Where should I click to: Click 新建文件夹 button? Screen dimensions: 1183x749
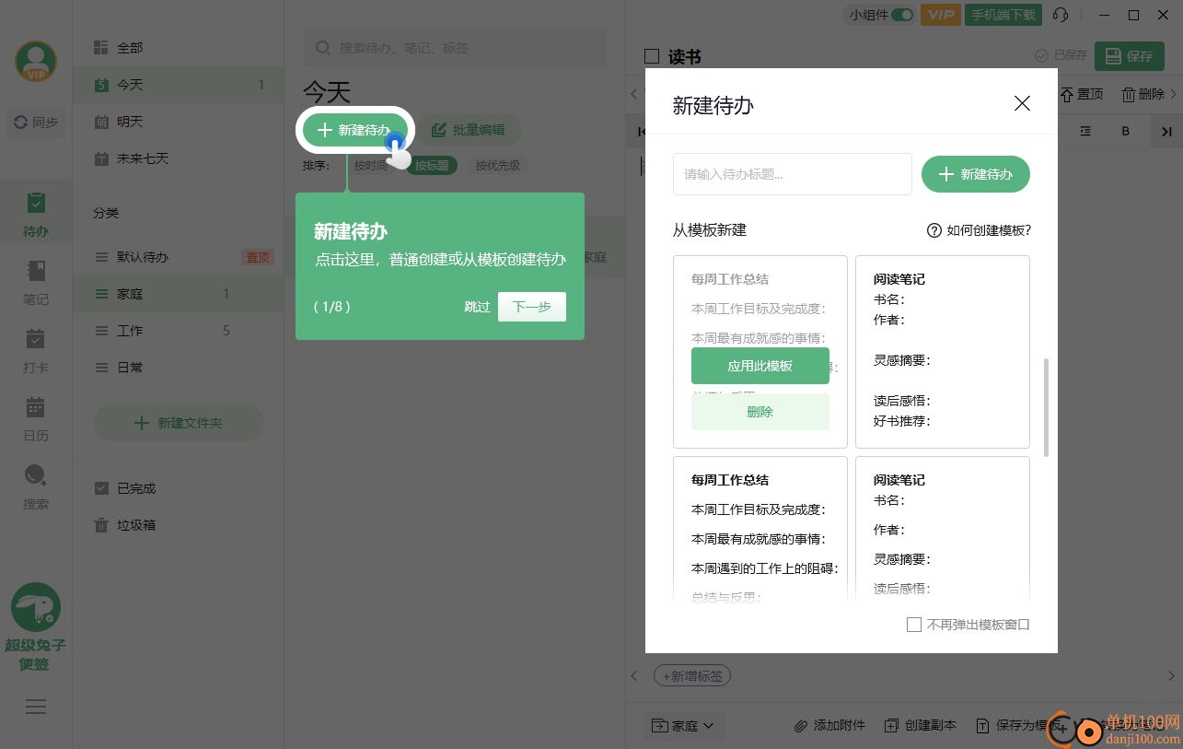pos(179,423)
